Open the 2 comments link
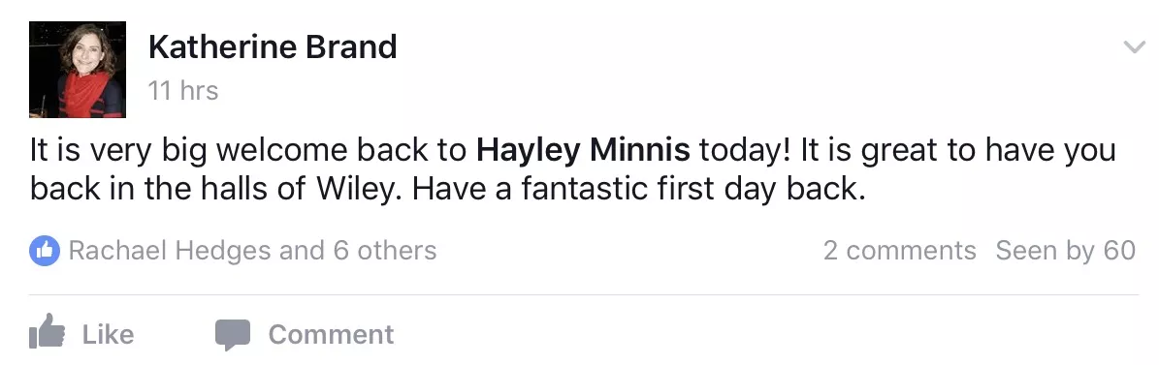The image size is (1159, 365). point(899,251)
